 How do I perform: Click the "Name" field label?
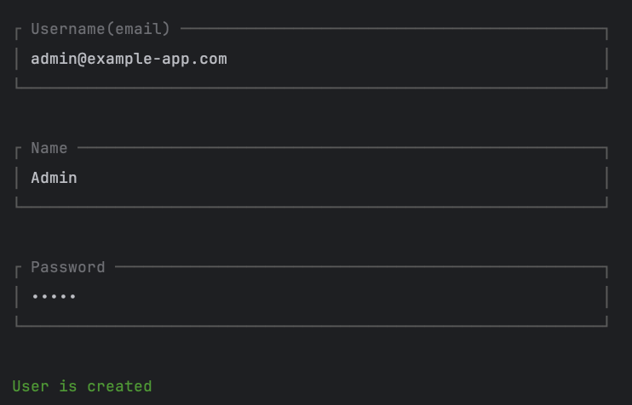tap(49, 148)
